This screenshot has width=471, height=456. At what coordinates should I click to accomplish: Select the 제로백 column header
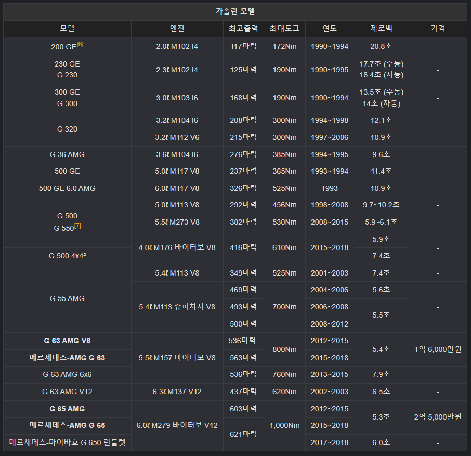click(381, 29)
